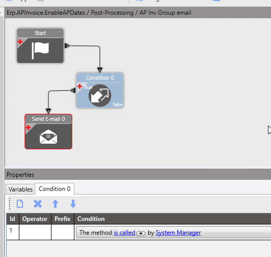Add a new condition row with page icon
Viewport: 271px width, 257px height.
20,204
